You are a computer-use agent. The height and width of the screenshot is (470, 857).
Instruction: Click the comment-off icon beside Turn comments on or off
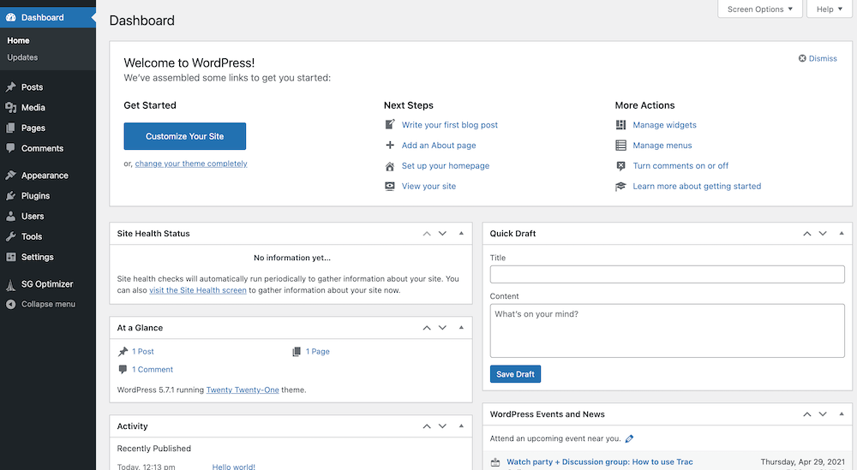620,166
